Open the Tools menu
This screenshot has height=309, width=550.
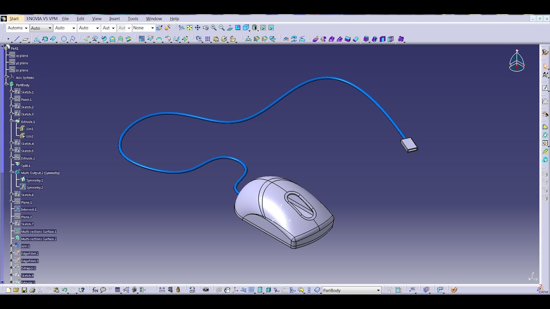coord(133,18)
